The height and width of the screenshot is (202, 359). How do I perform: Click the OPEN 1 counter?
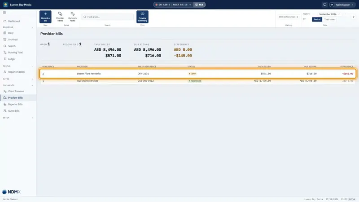pos(45,44)
